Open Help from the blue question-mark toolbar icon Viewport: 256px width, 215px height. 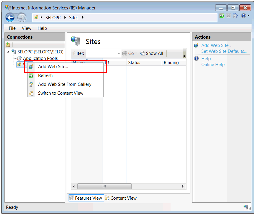(x=243, y=16)
